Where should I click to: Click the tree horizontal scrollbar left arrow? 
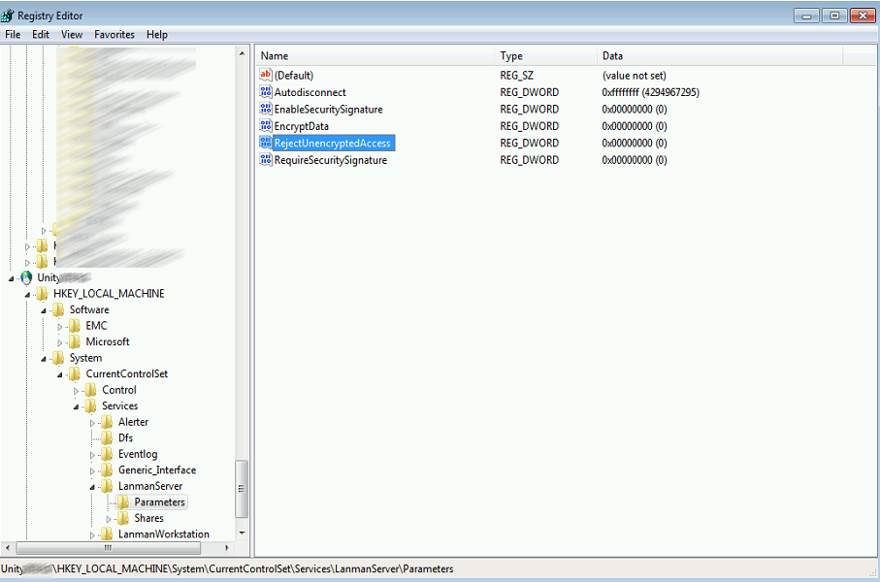pos(8,547)
